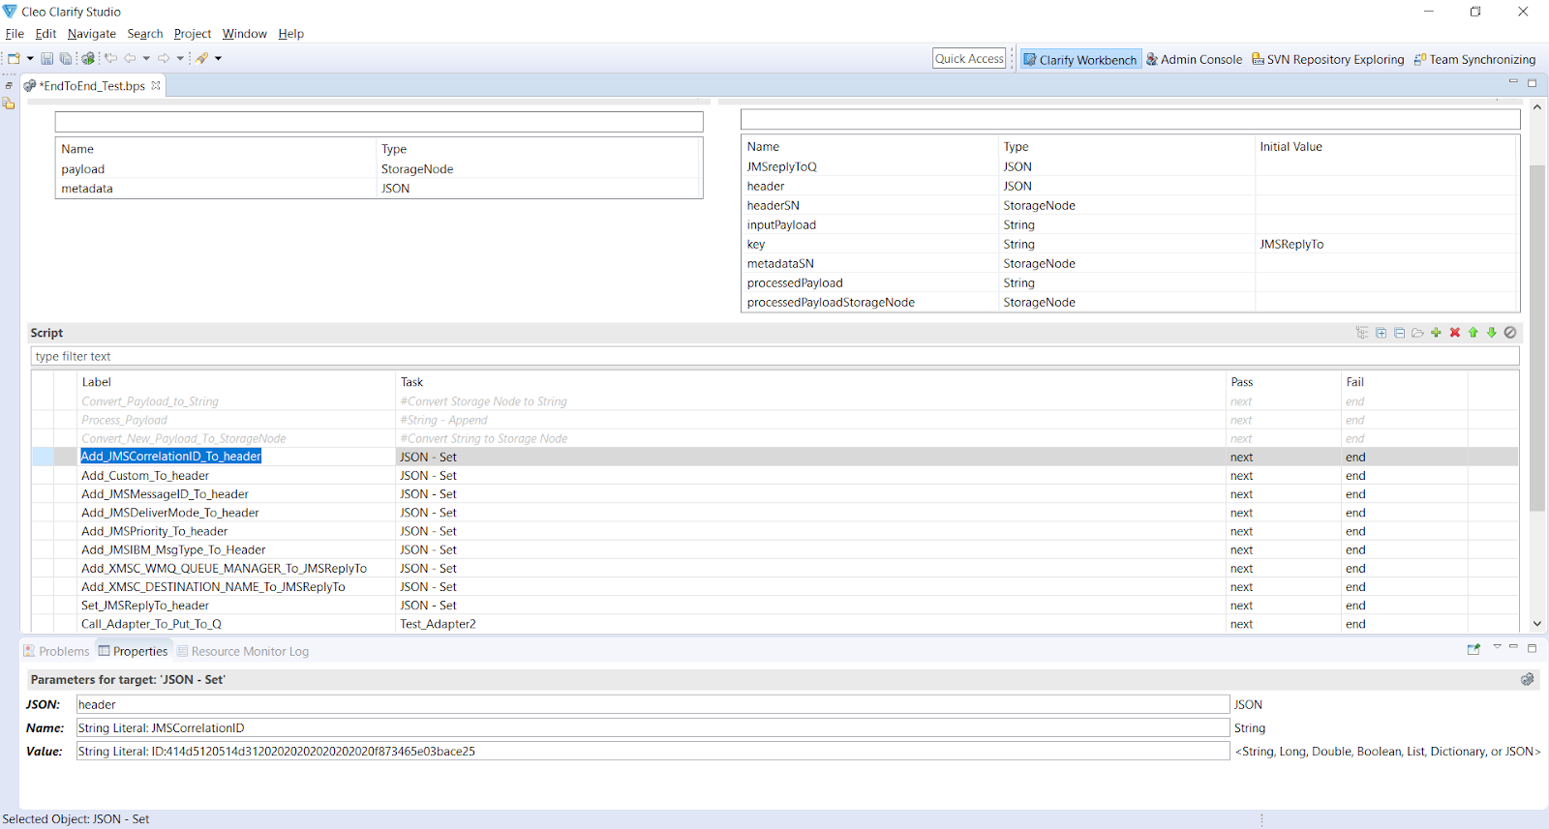Open the Window menu

[245, 34]
